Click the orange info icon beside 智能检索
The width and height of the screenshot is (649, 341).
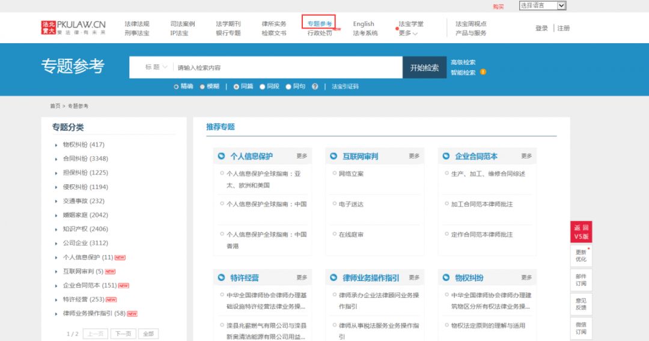483,73
